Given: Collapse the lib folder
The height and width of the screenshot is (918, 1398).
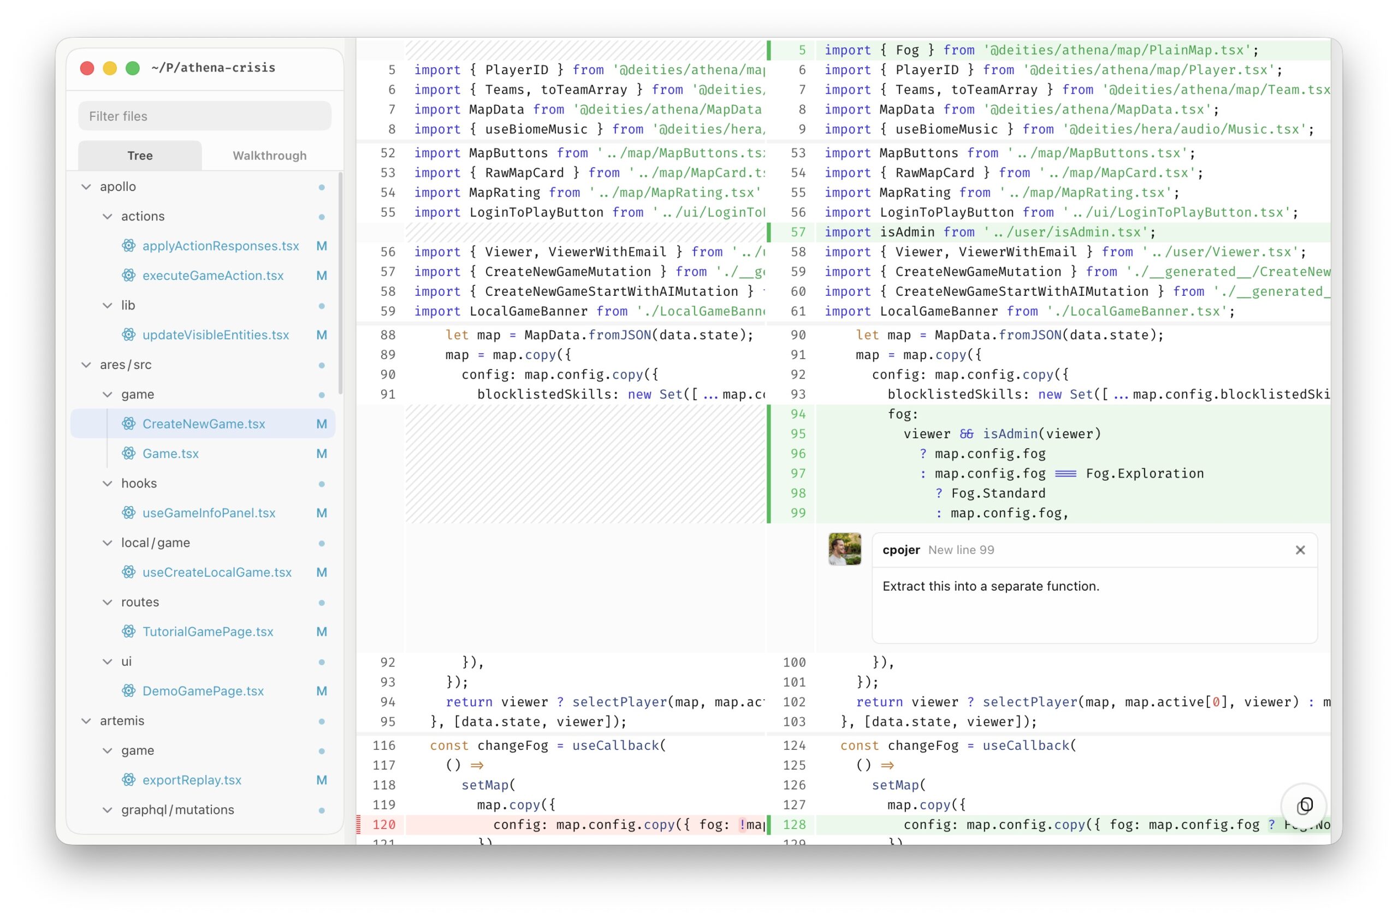Looking at the screenshot, I should coord(108,305).
